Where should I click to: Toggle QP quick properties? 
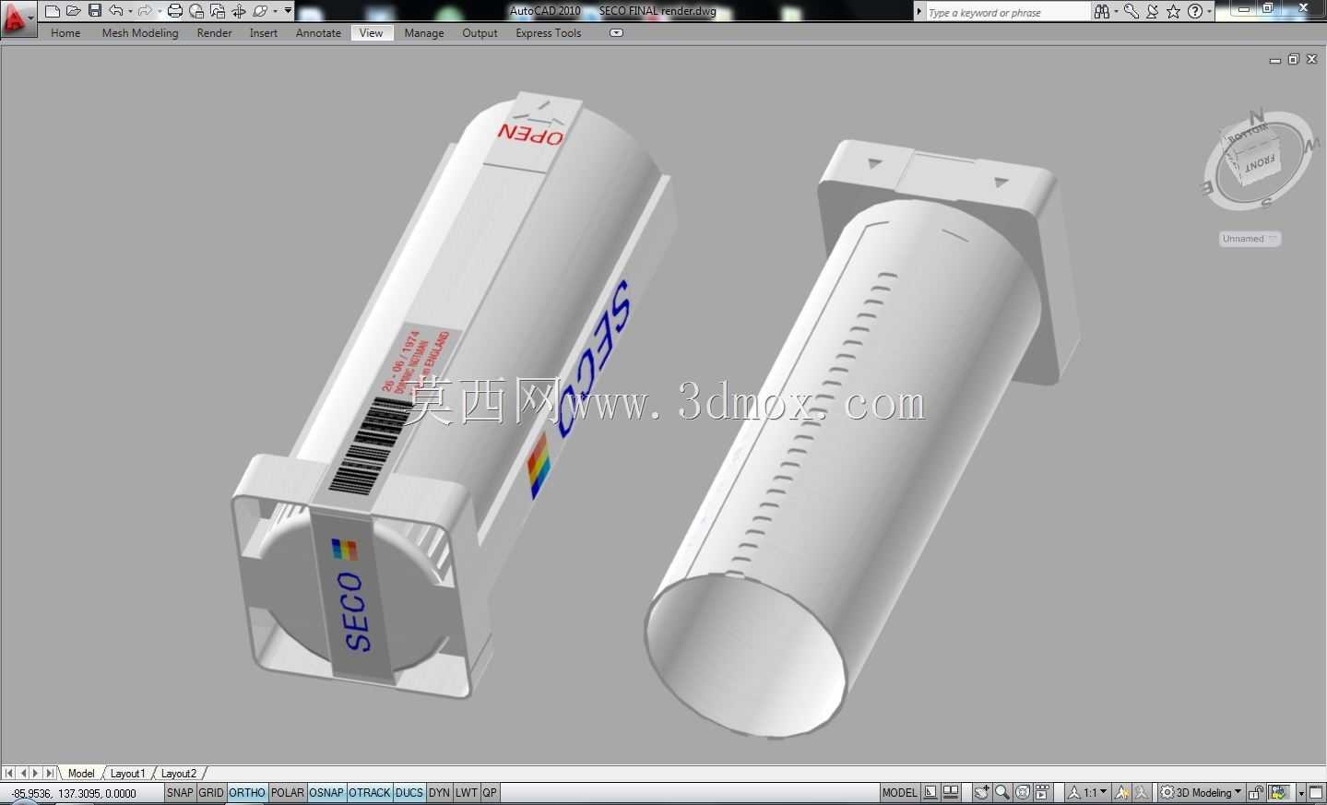tap(490, 793)
